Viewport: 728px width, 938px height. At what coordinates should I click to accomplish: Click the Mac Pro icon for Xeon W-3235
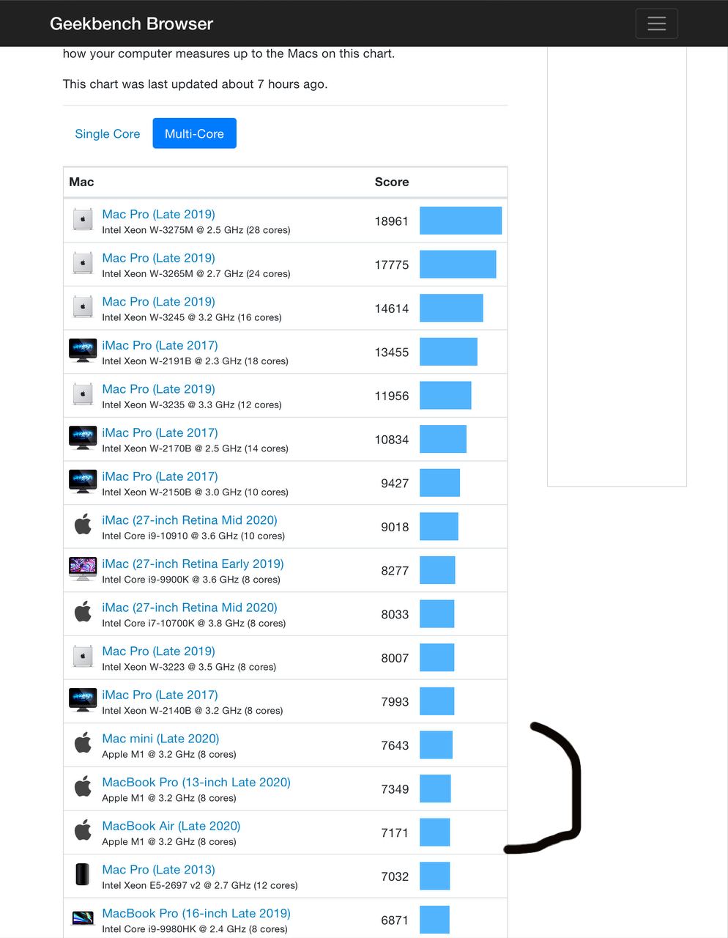pos(83,395)
